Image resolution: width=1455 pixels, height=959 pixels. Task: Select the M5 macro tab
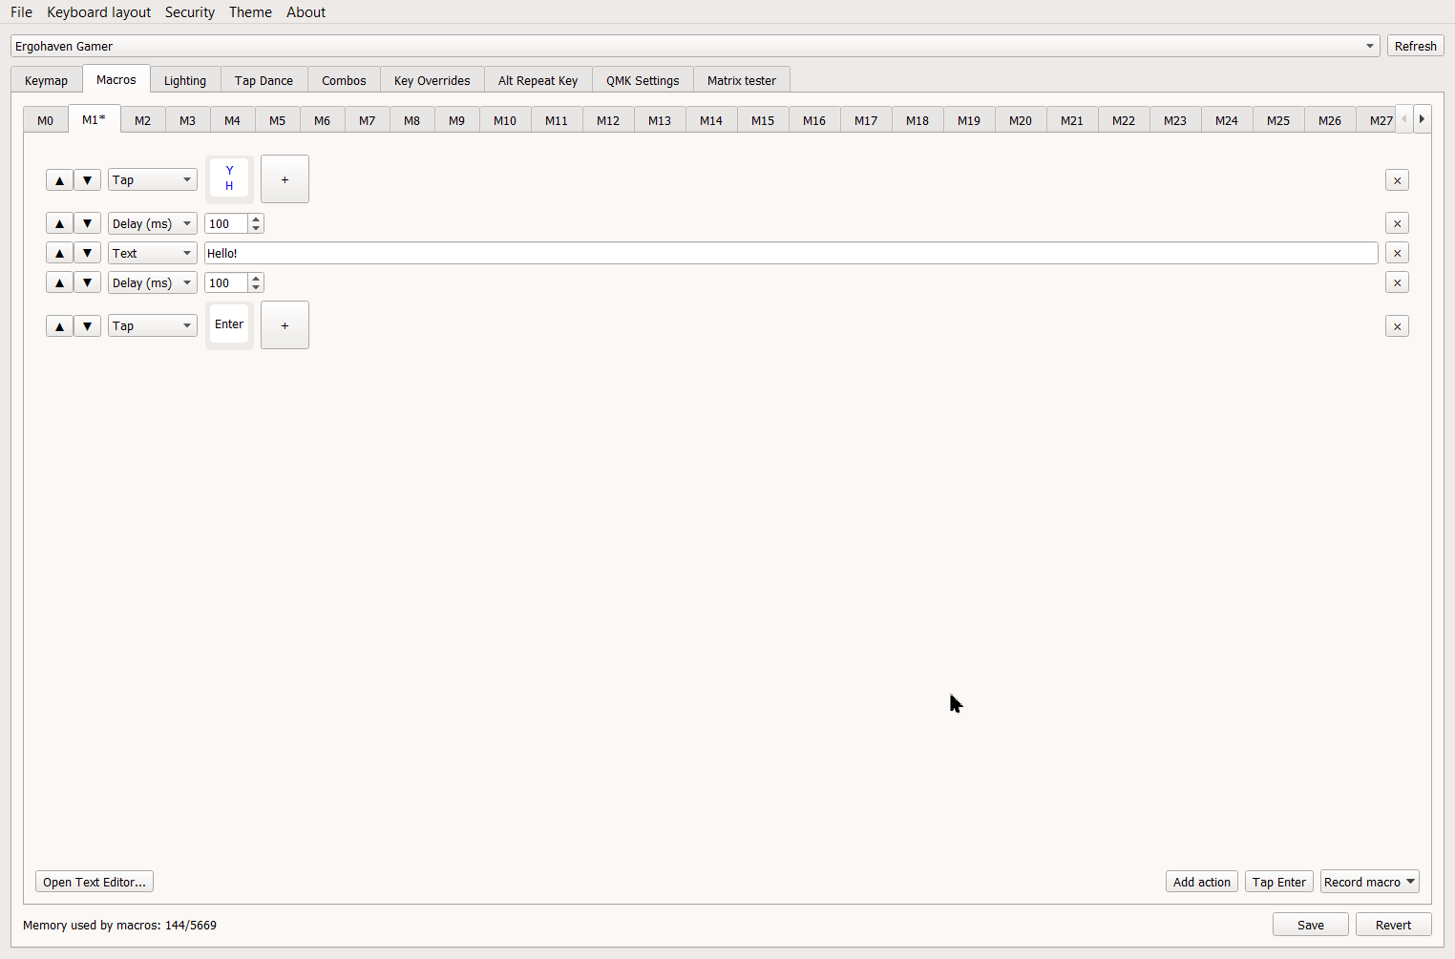tap(277, 121)
